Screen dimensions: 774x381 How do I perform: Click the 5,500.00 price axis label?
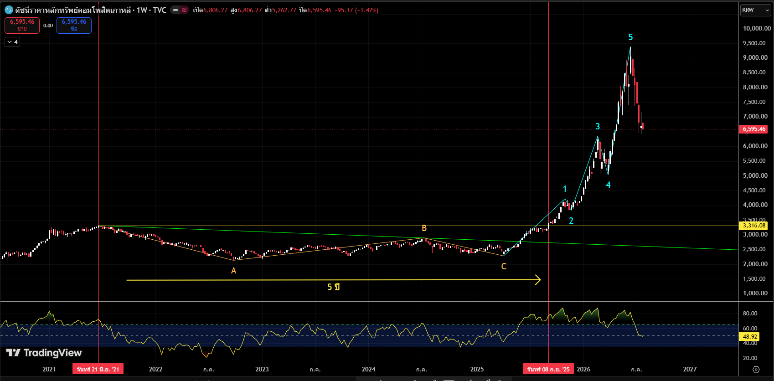[x=754, y=161]
